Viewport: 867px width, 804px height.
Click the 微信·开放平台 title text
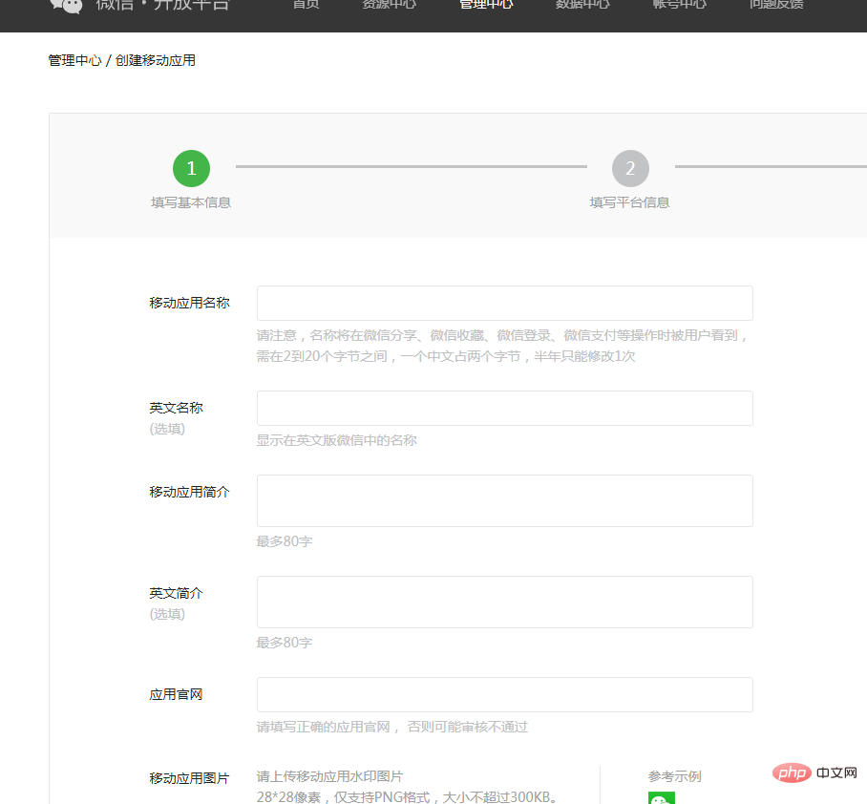pyautogui.click(x=162, y=5)
